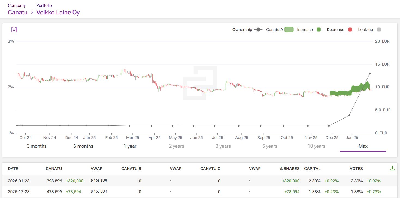Click the breadcrumb chevron after Canatu

32,13
